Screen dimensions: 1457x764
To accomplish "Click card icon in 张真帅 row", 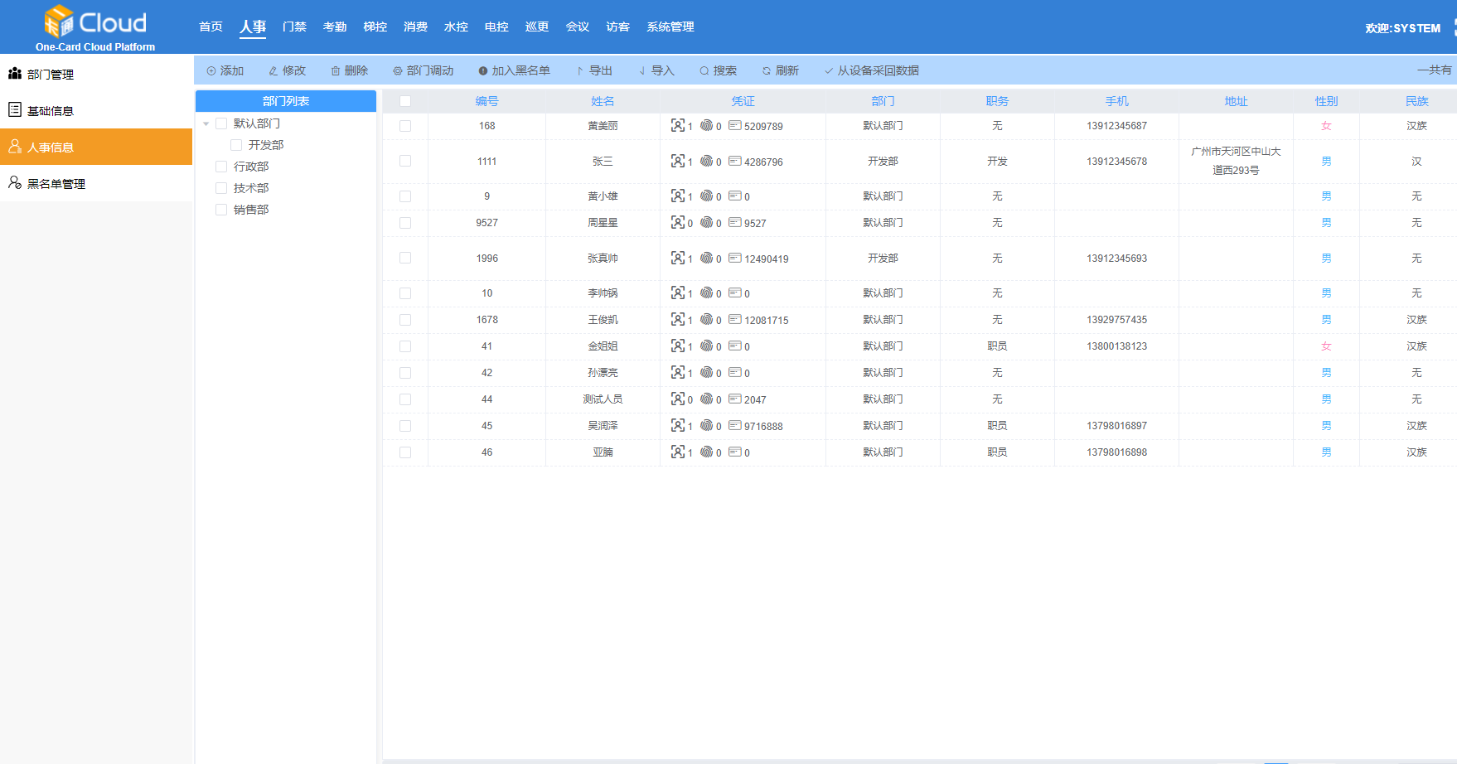I will [x=735, y=258].
